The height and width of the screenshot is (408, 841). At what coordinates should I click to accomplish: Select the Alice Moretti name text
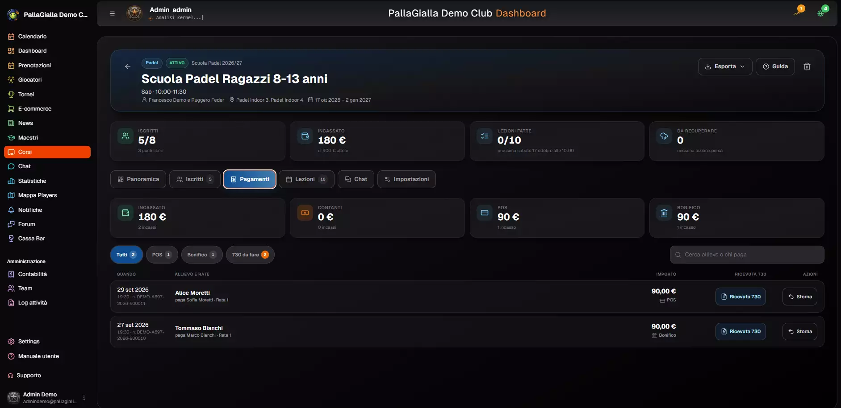[192, 293]
